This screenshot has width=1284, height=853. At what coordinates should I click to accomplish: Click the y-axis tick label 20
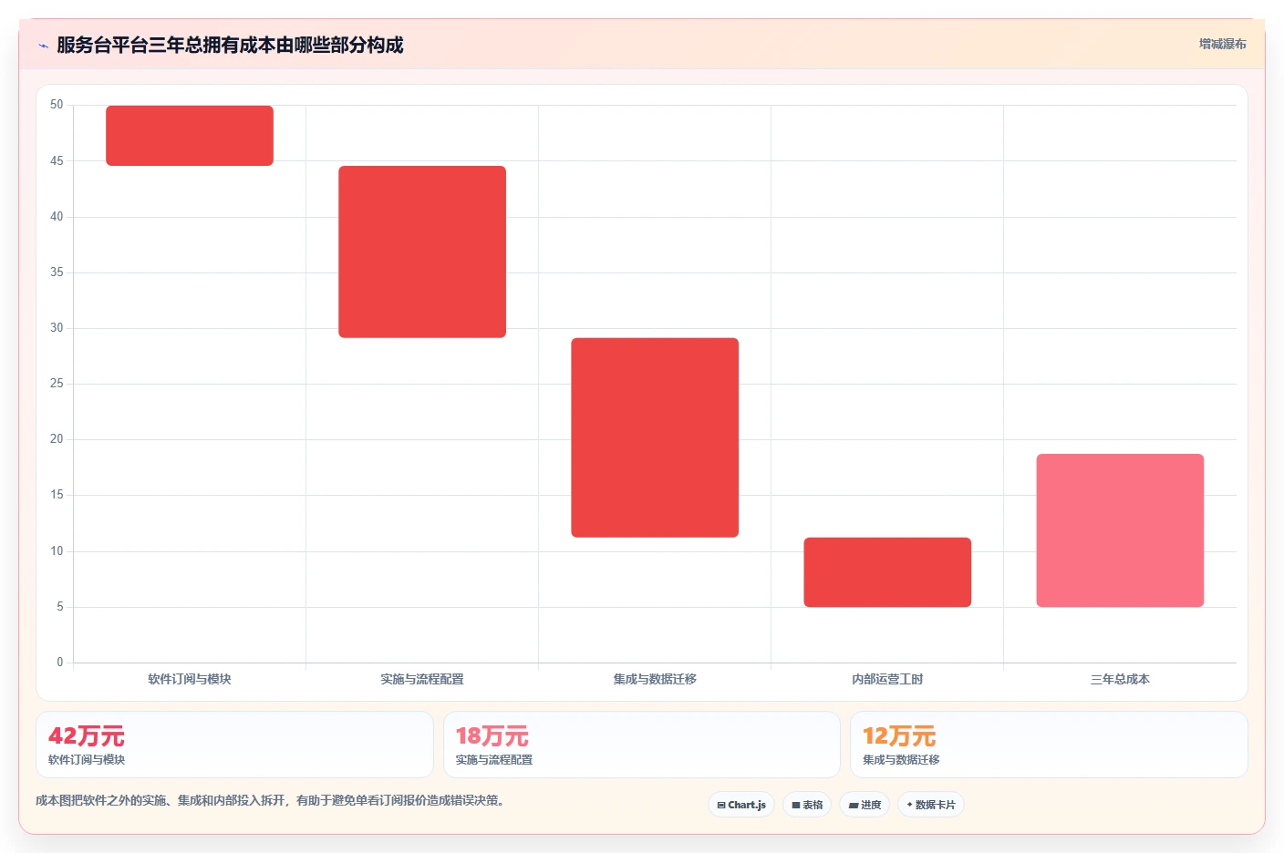(x=57, y=439)
